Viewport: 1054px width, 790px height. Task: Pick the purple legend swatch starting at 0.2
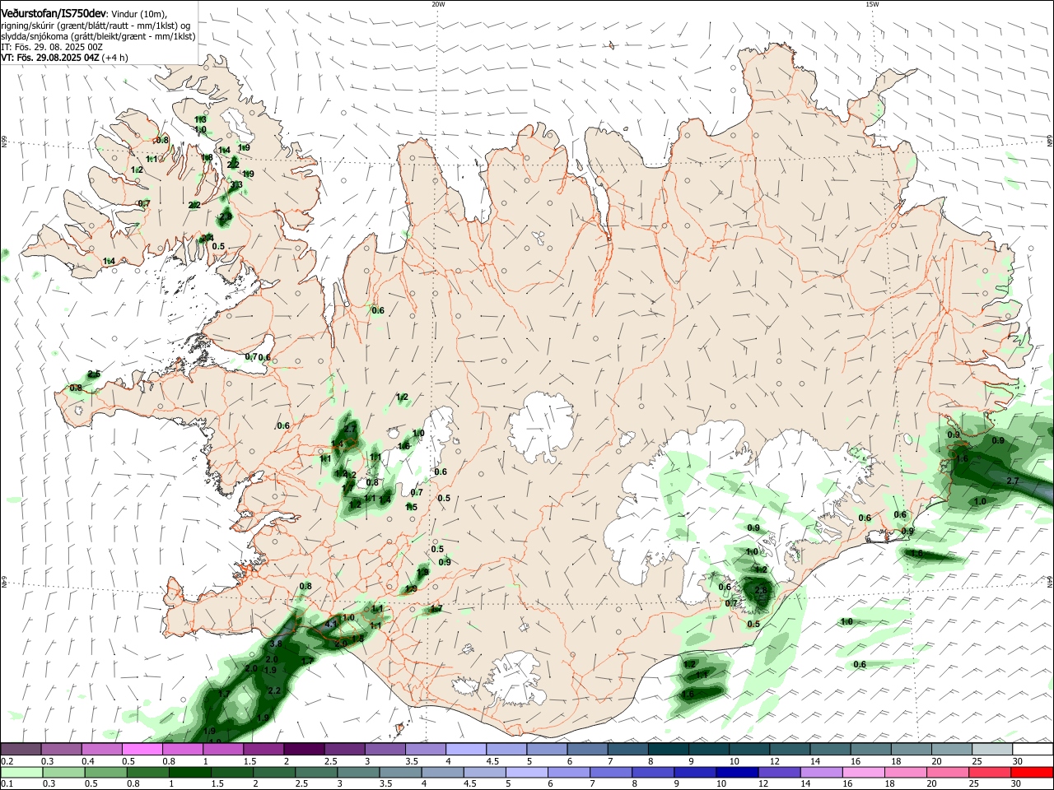click(21, 750)
